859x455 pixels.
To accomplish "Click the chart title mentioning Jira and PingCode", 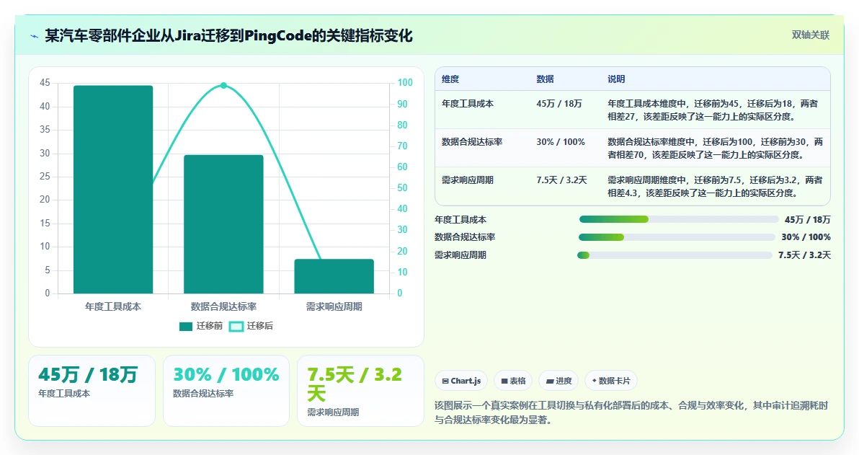I will pos(228,36).
